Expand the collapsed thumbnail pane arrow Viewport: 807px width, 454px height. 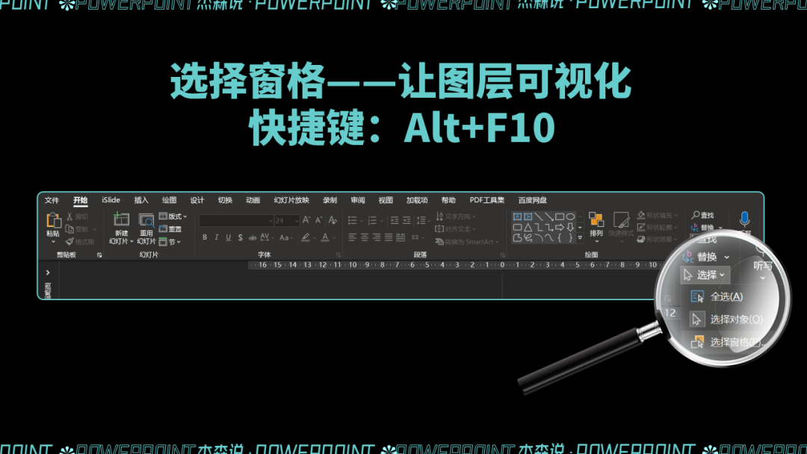tap(48, 273)
